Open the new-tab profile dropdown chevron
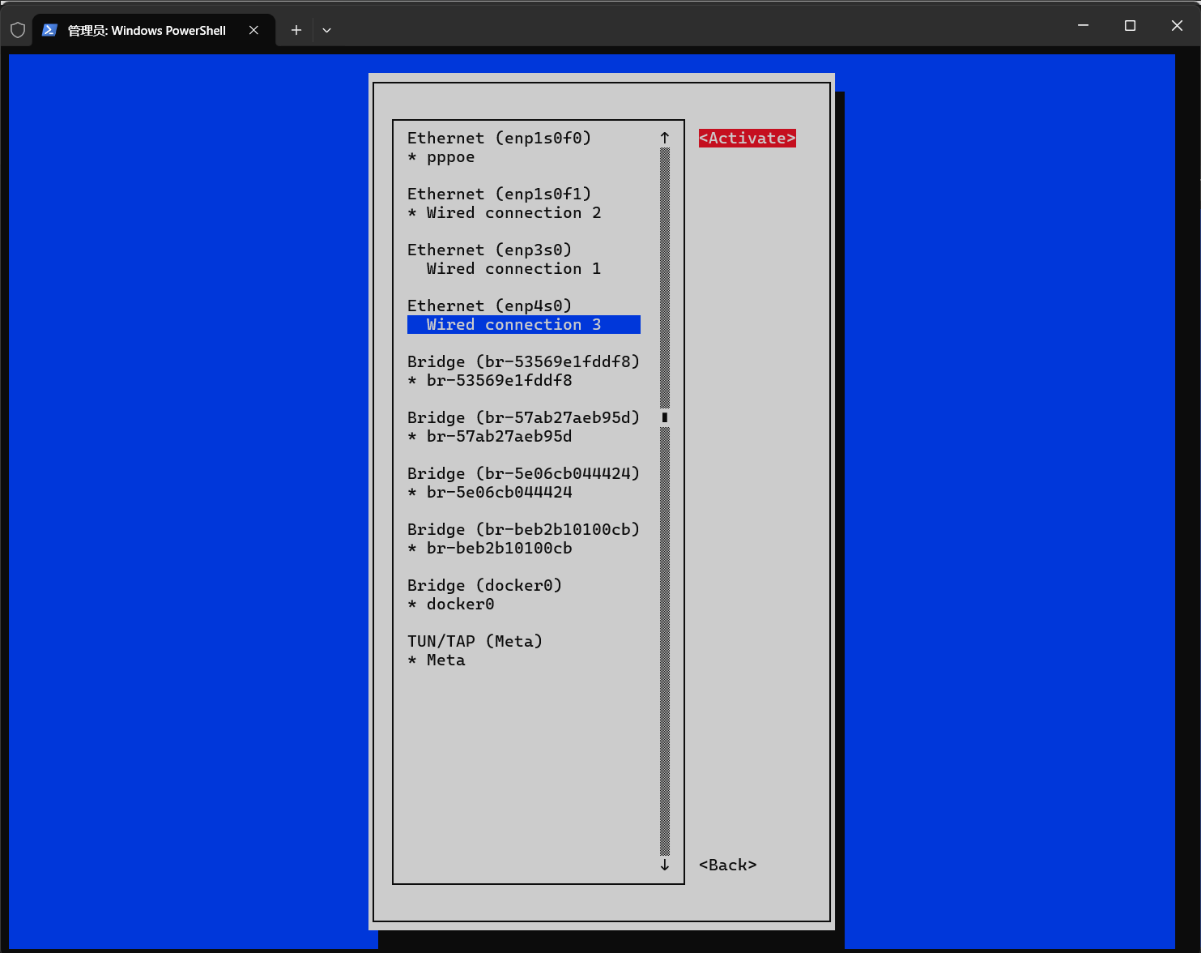This screenshot has width=1201, height=953. tap(327, 30)
